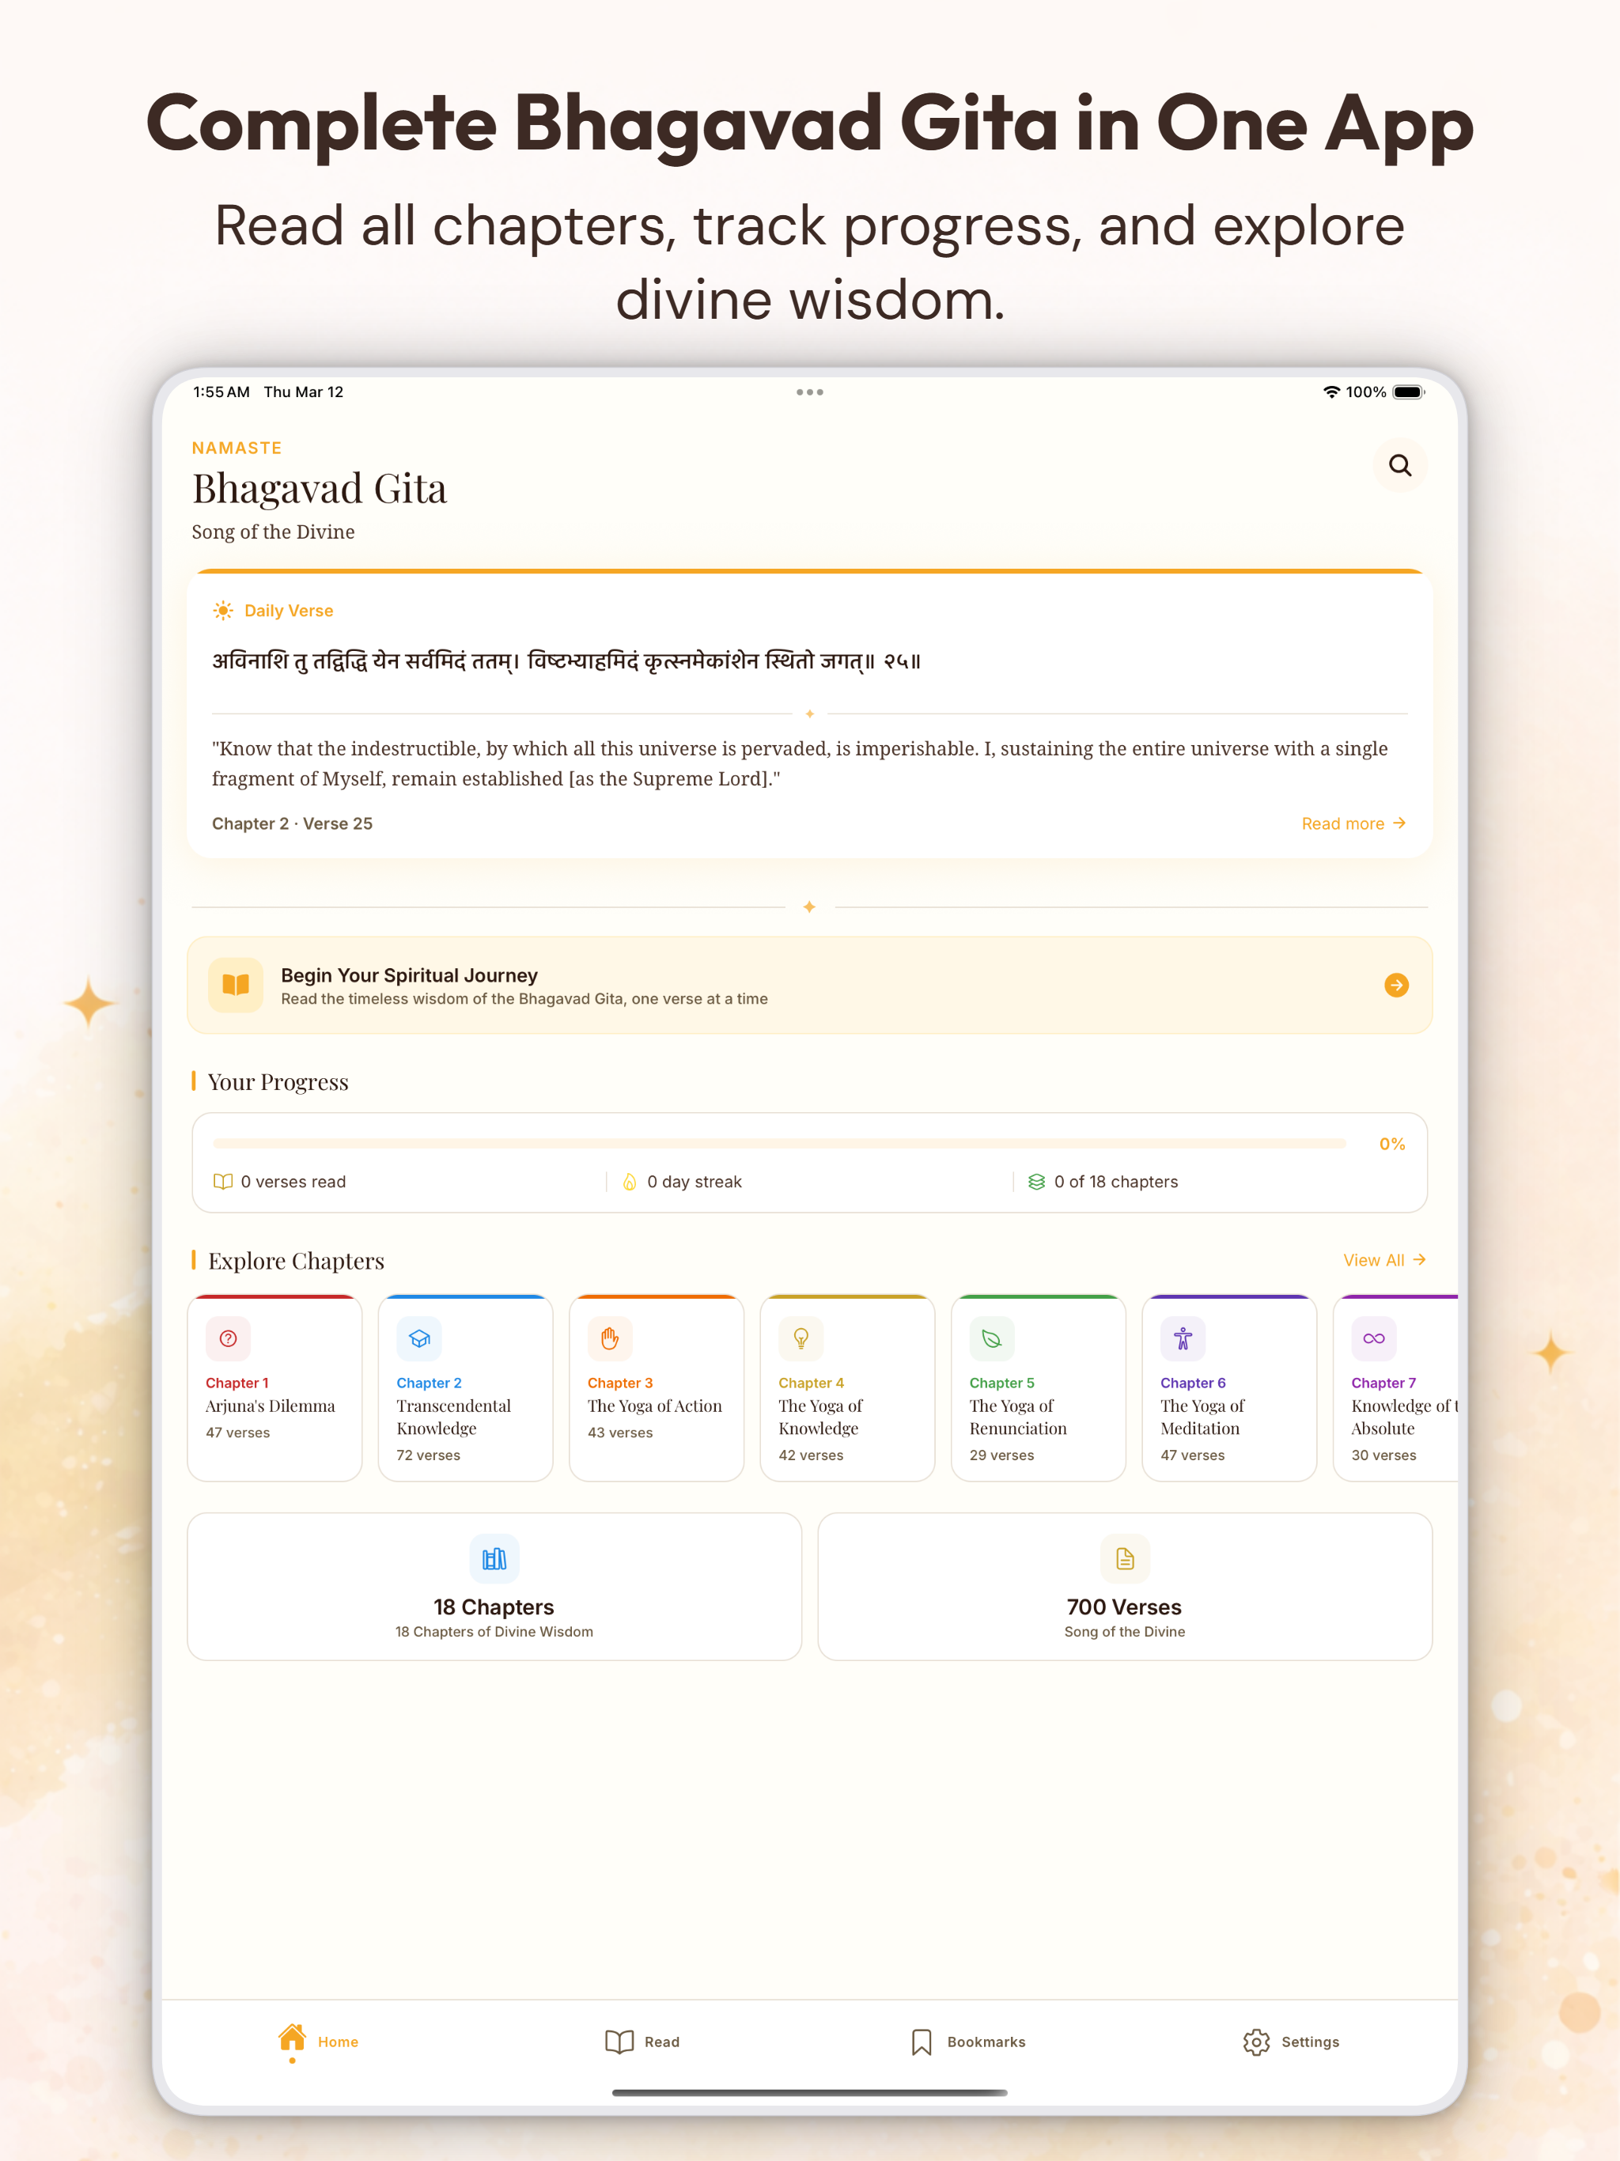Screen dimensions: 1620x2161
Task: Switch to the Home tab label
Action: [338, 2042]
